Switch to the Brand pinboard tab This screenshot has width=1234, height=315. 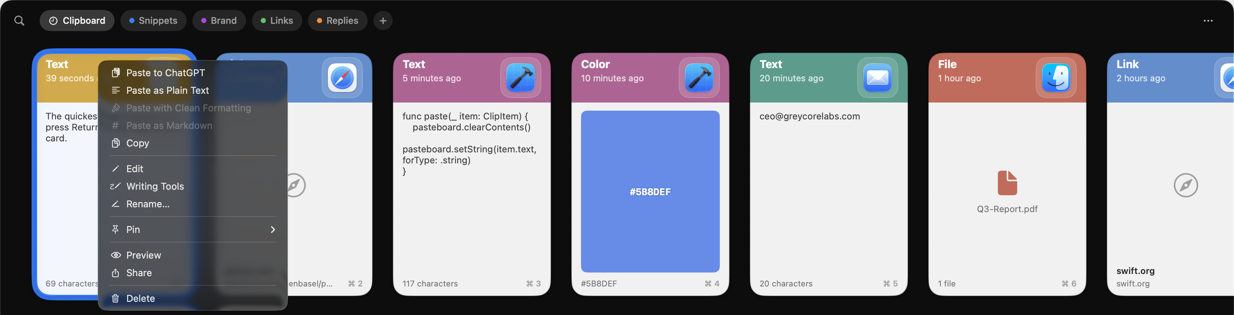pyautogui.click(x=219, y=21)
